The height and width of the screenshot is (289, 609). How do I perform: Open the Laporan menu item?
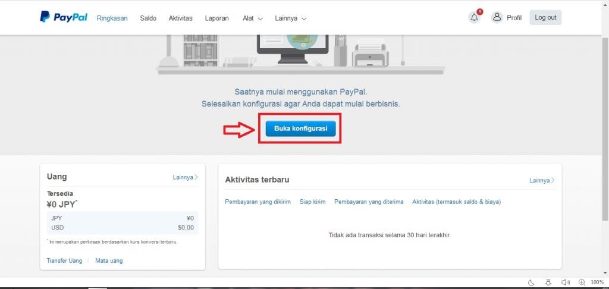(x=216, y=18)
